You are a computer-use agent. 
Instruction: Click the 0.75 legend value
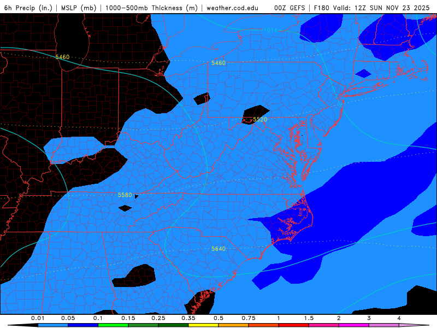(x=249, y=318)
